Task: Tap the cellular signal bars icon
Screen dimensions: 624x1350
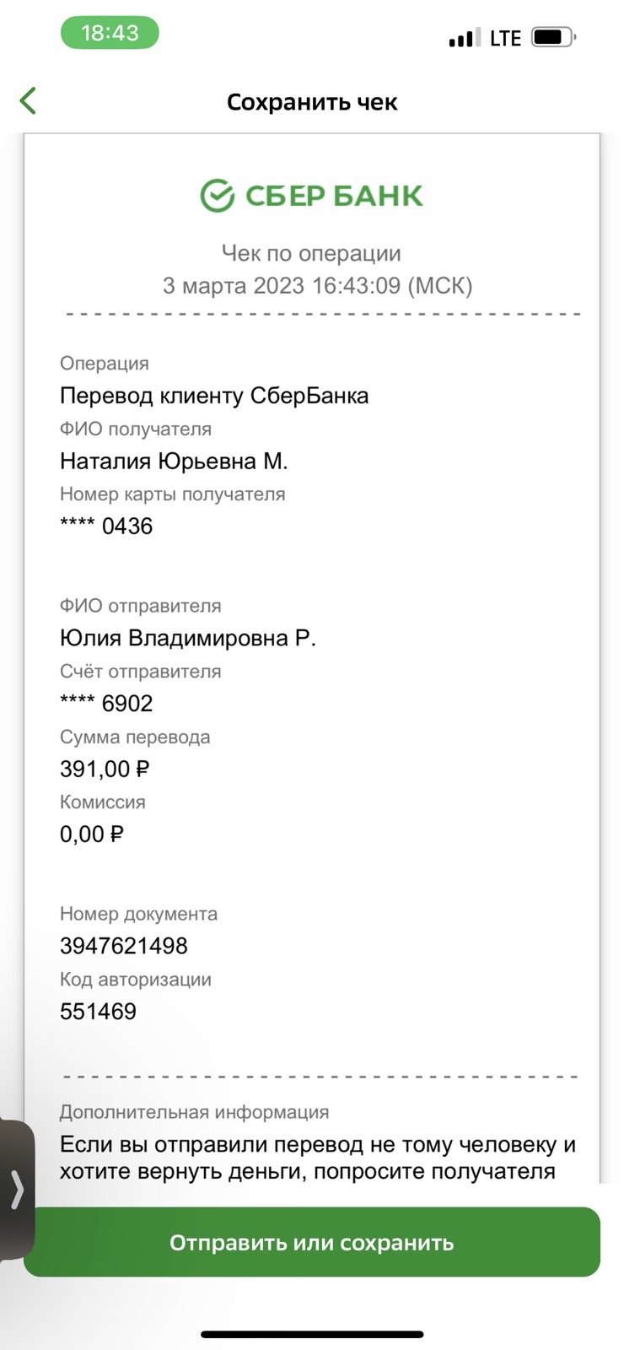Action: coord(460,38)
